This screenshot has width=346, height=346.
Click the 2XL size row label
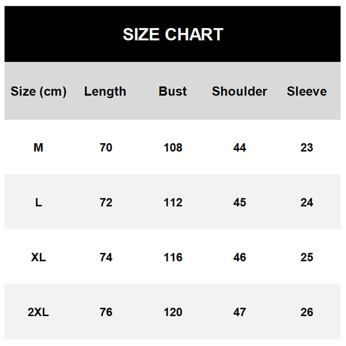pyautogui.click(x=38, y=312)
